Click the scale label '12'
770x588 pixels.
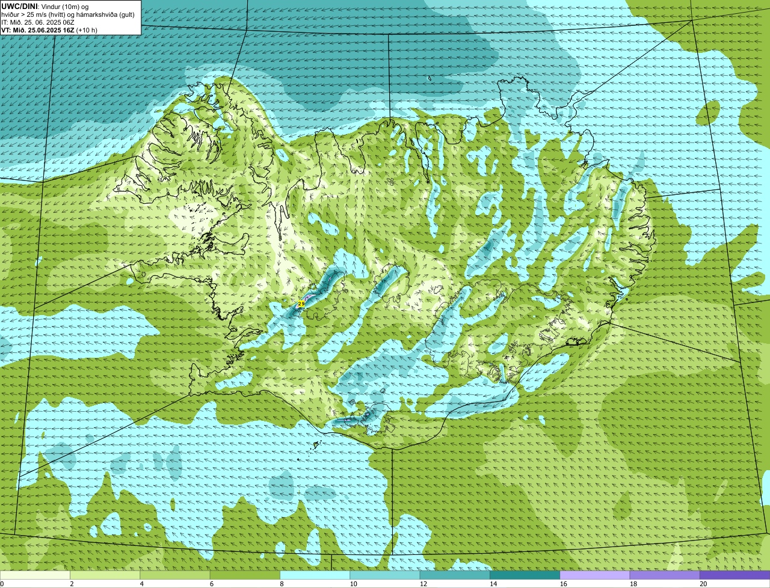[423, 584]
